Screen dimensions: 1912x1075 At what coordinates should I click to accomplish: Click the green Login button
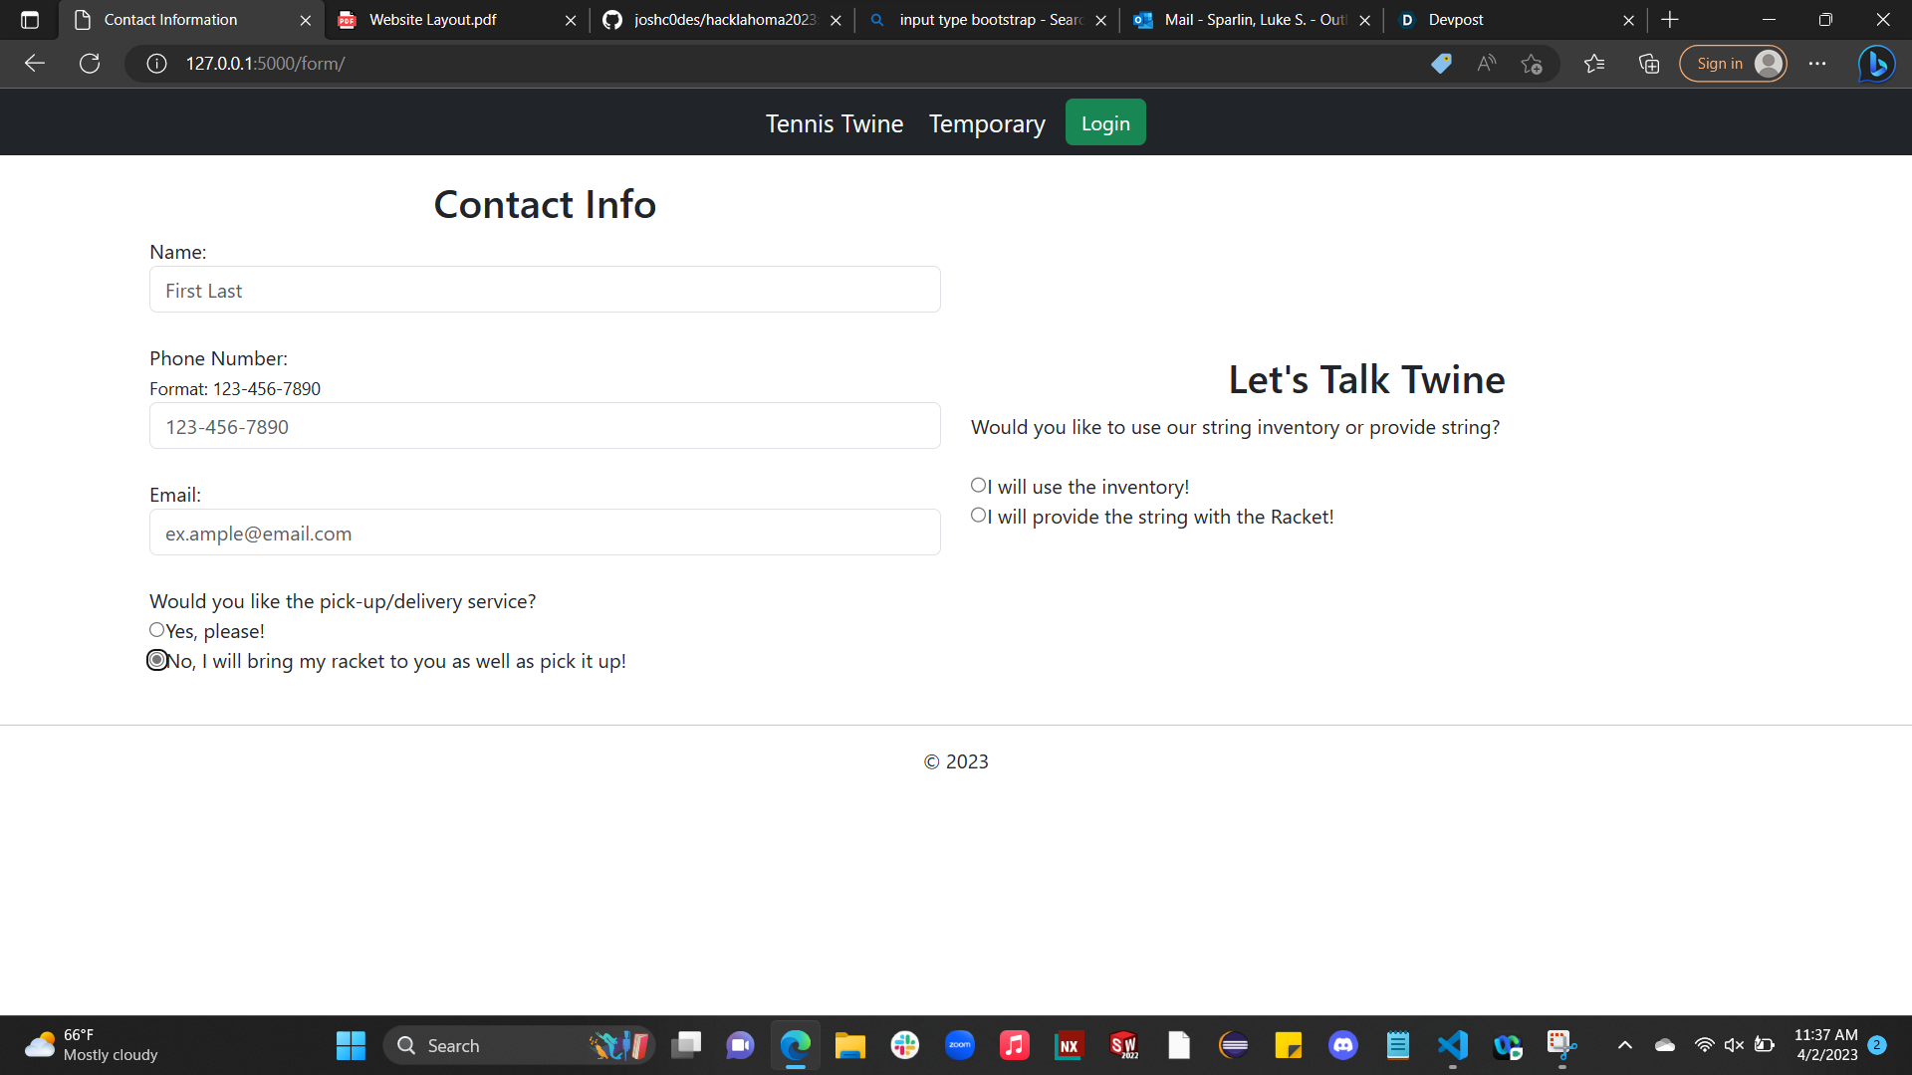[x=1105, y=122]
